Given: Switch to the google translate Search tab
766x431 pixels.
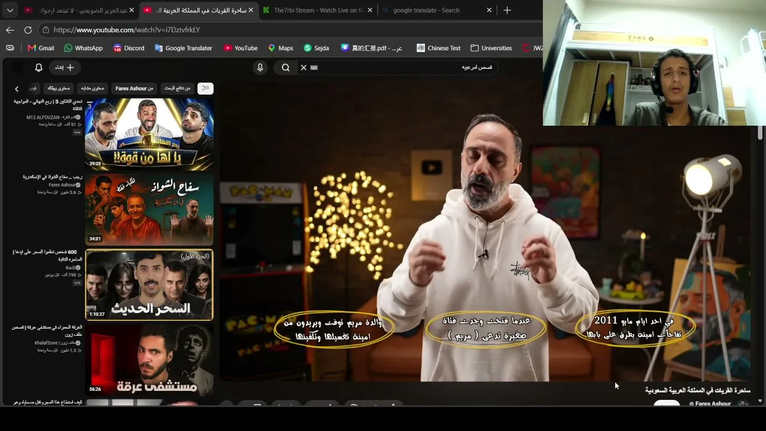Looking at the screenshot, I should point(436,10).
